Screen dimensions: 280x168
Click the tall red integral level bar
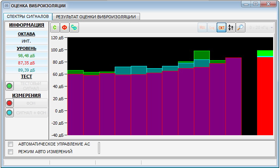point(265,95)
